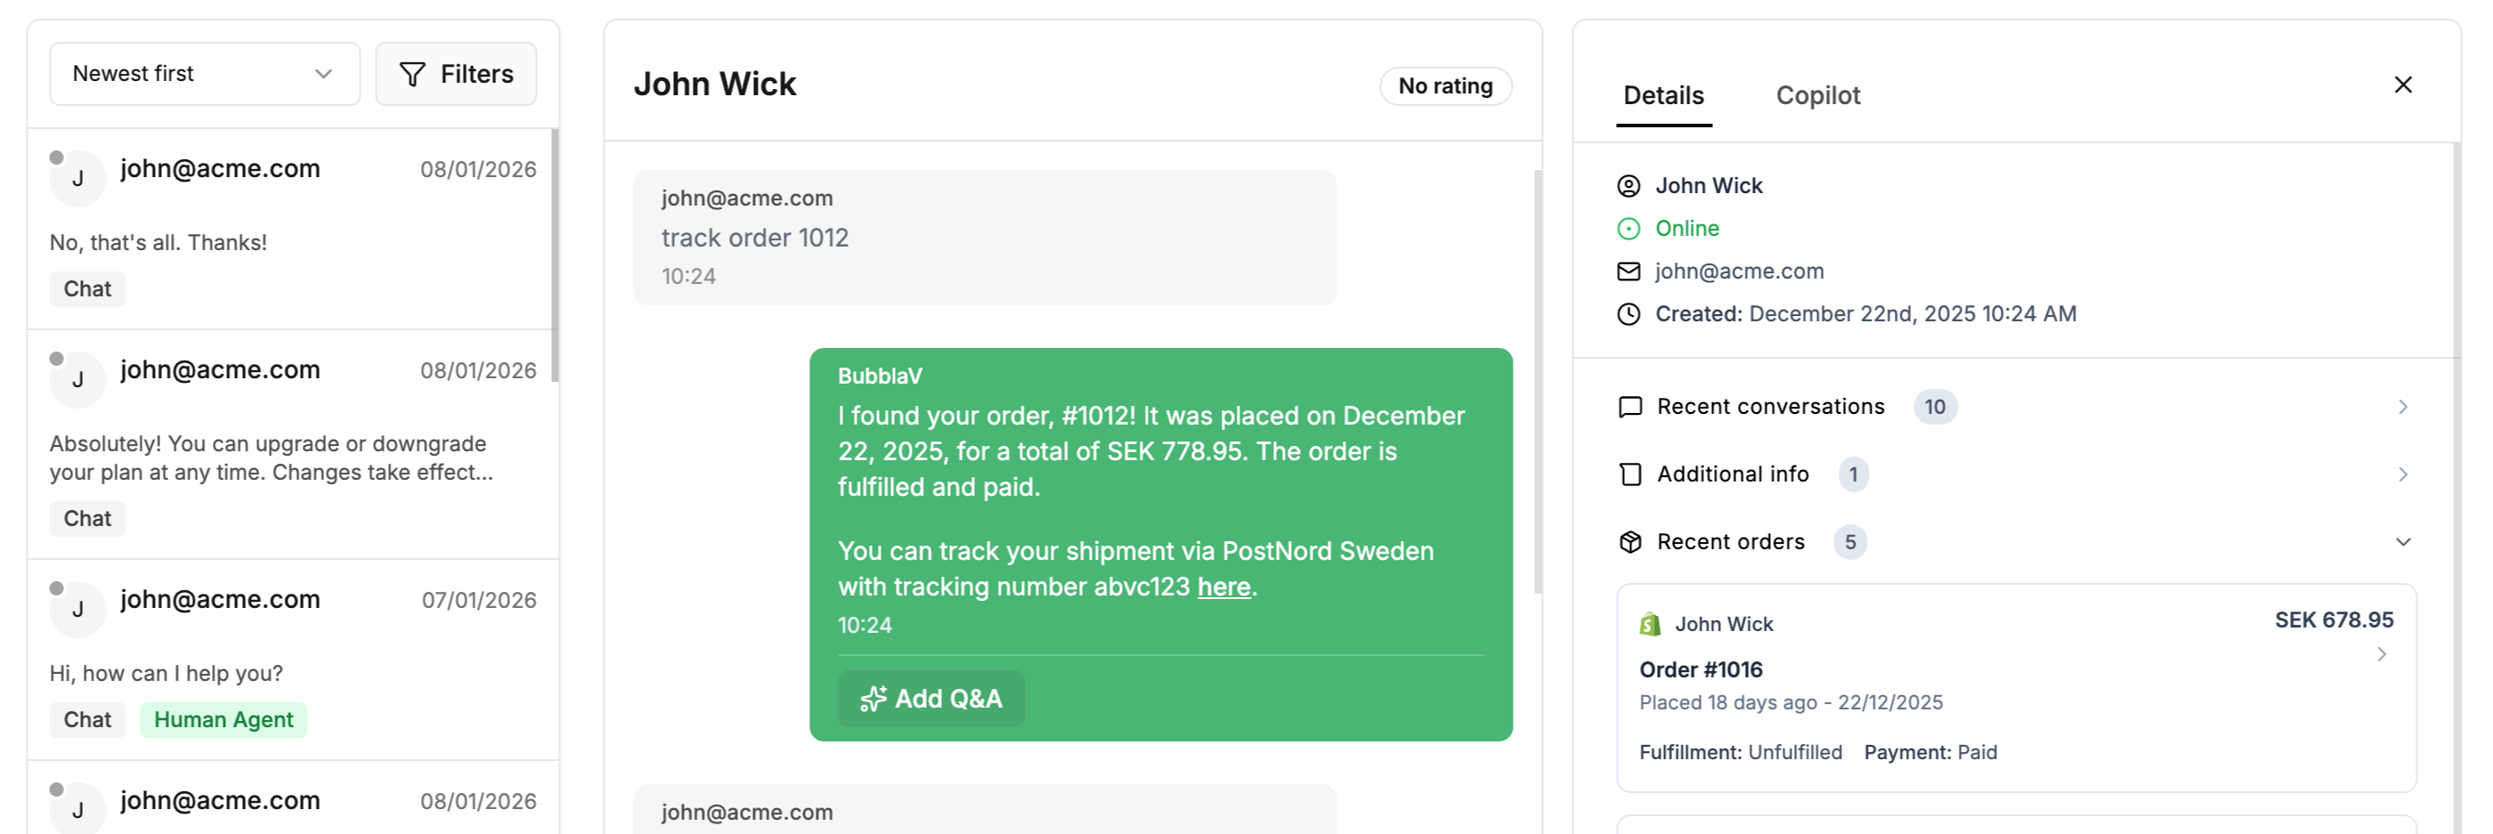Open the tracking link labeled here
This screenshot has height=834, width=2493.
click(1222, 587)
